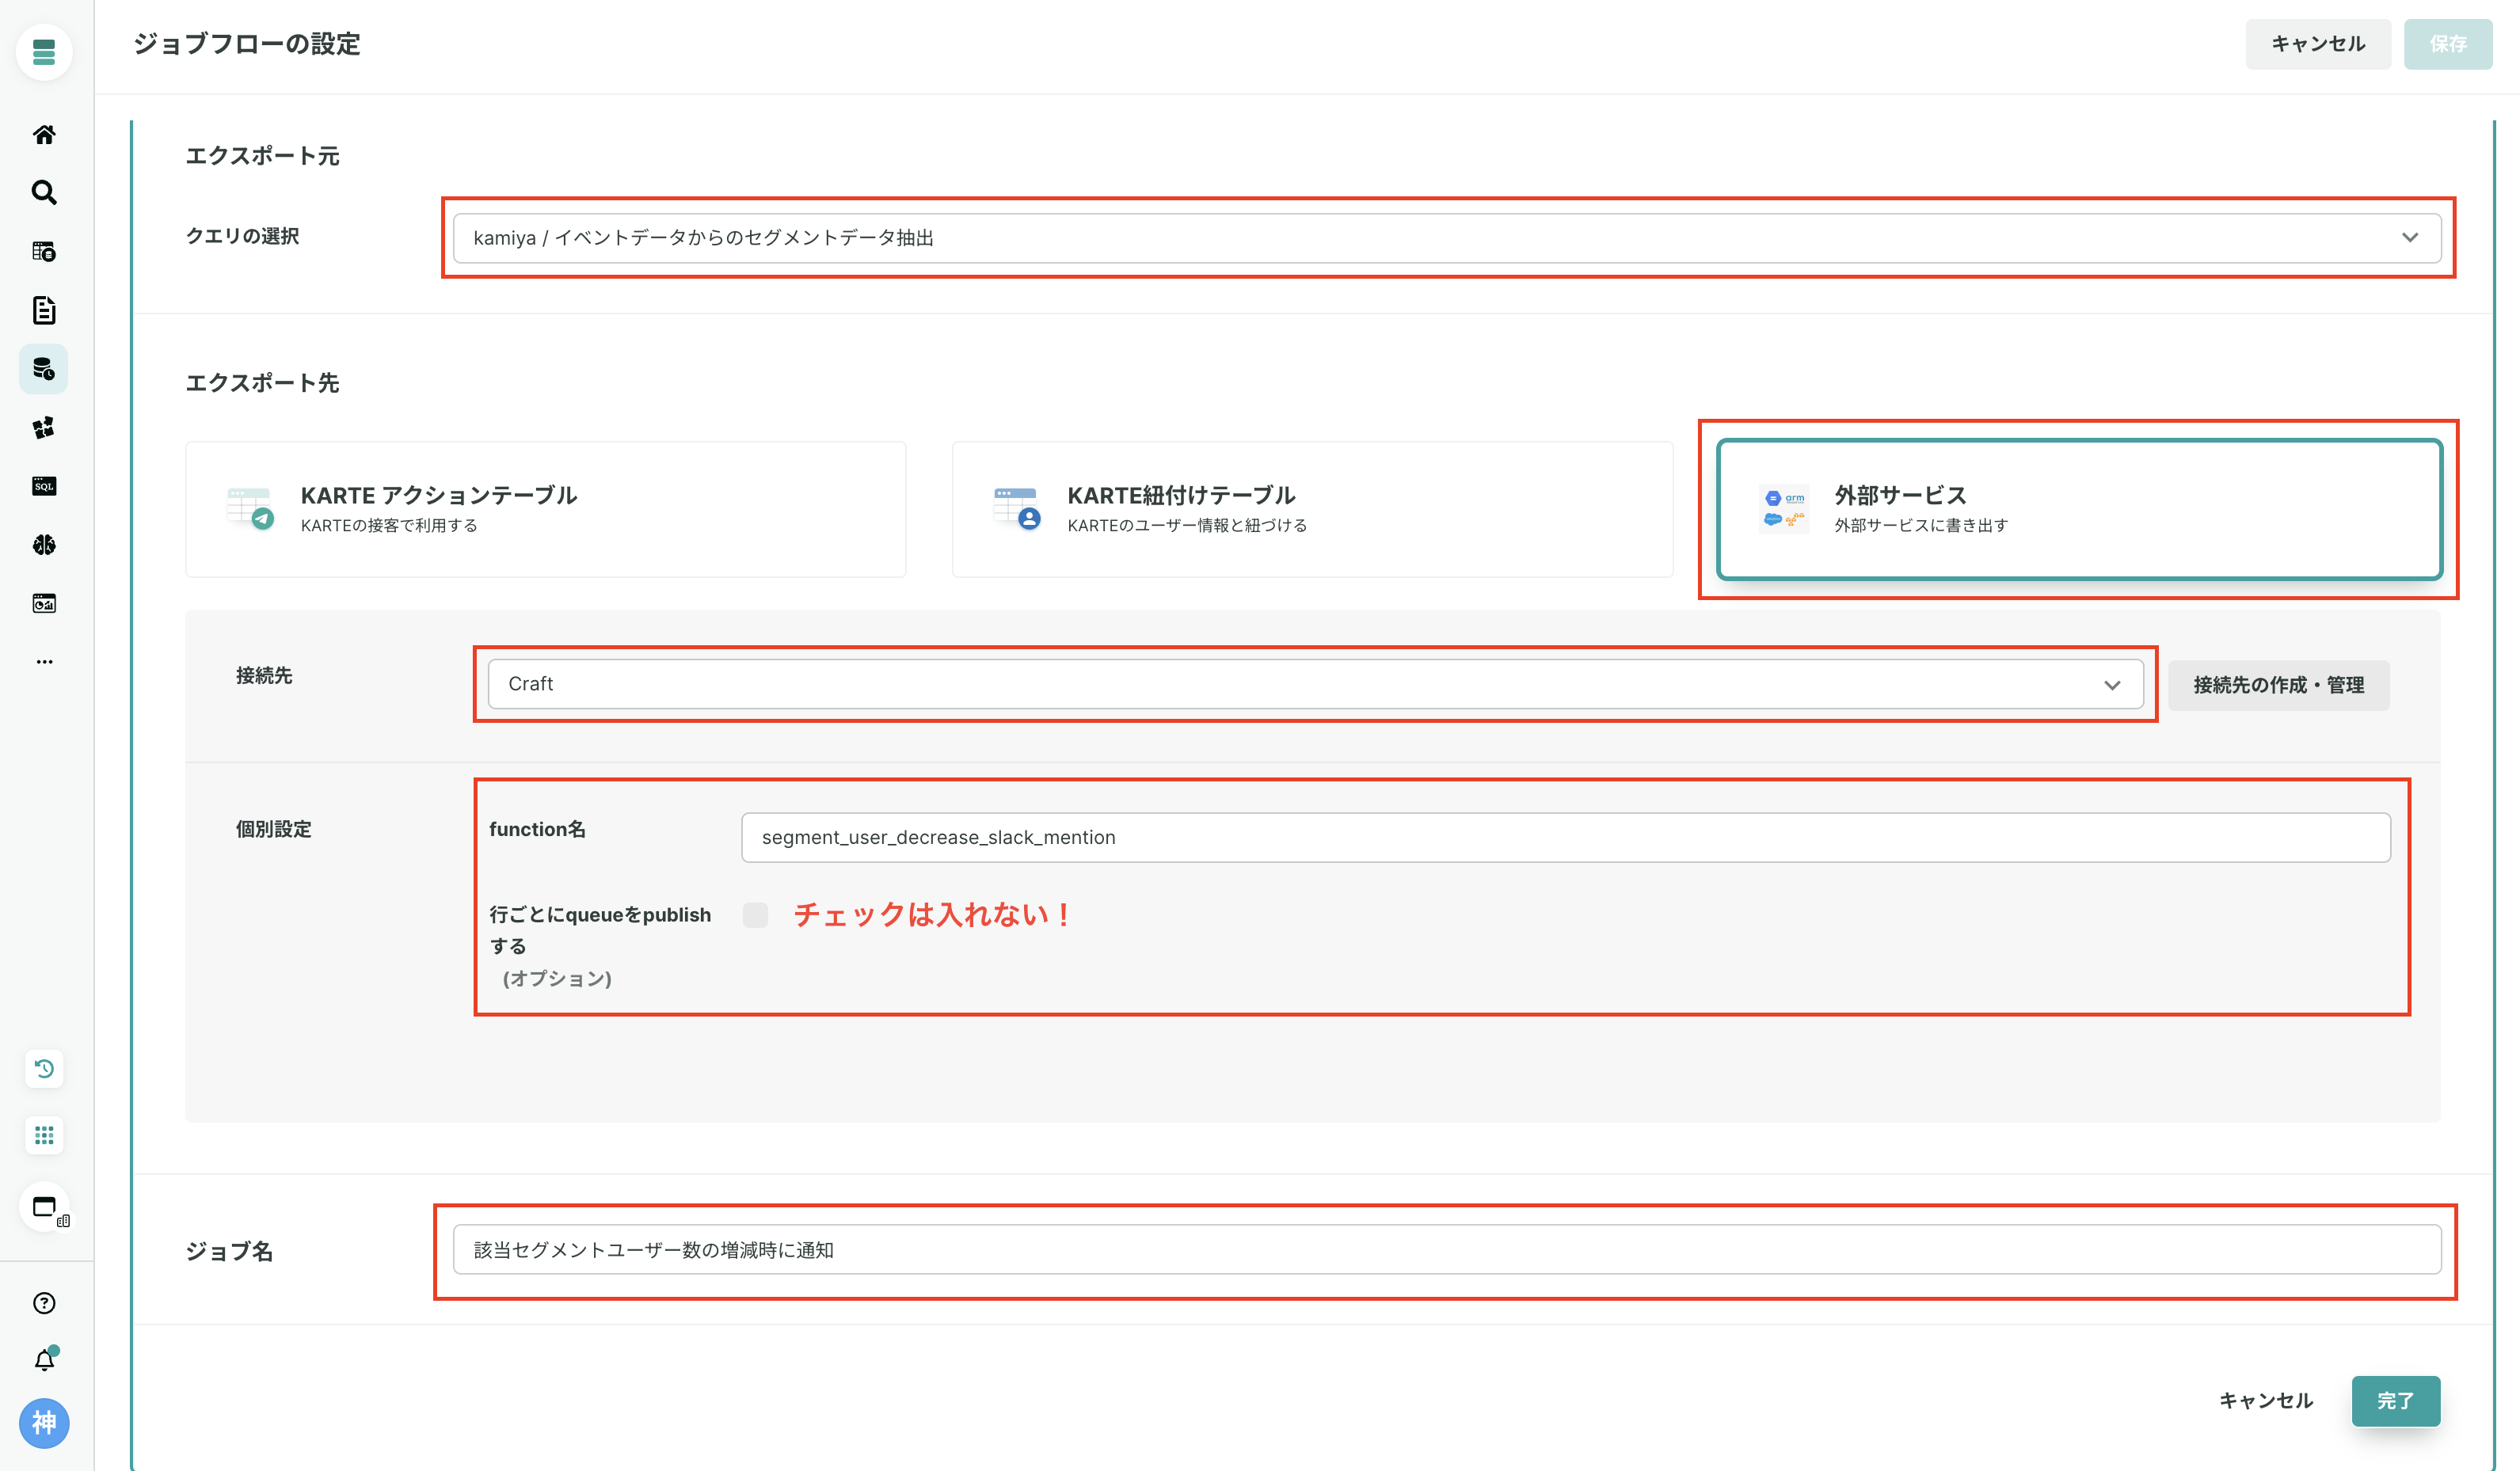Viewport: 2520px width, 1471px height.
Task: Open 接続先の作成・管理
Action: (x=2279, y=685)
